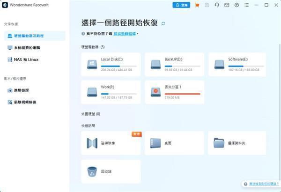Click the BackUP(D:) usage bar
Viewport: 281px width, 192px height.
(183, 66)
